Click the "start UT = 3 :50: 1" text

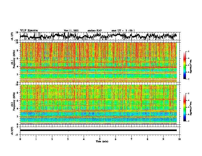(123, 31)
